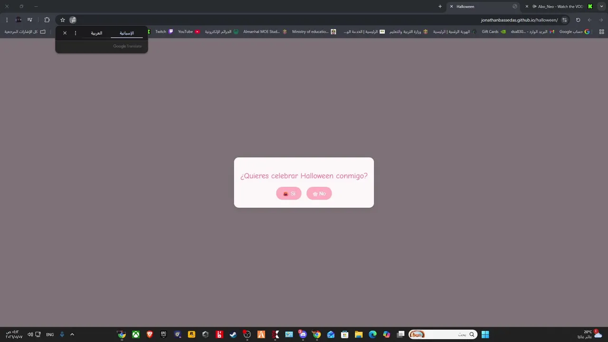
Task: Open the Gift Cards bookmark
Action: pyautogui.click(x=494, y=32)
